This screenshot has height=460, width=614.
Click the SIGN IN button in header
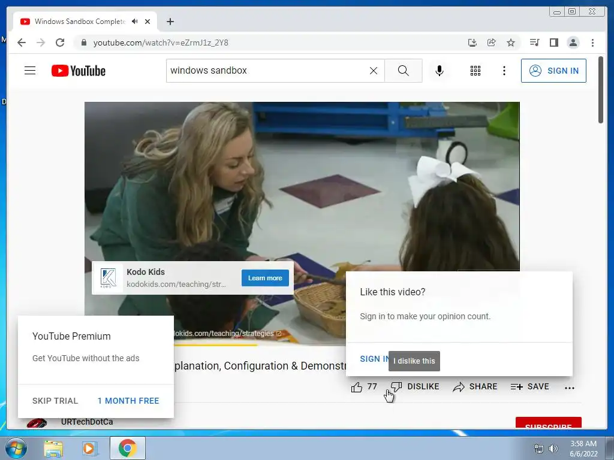553,71
